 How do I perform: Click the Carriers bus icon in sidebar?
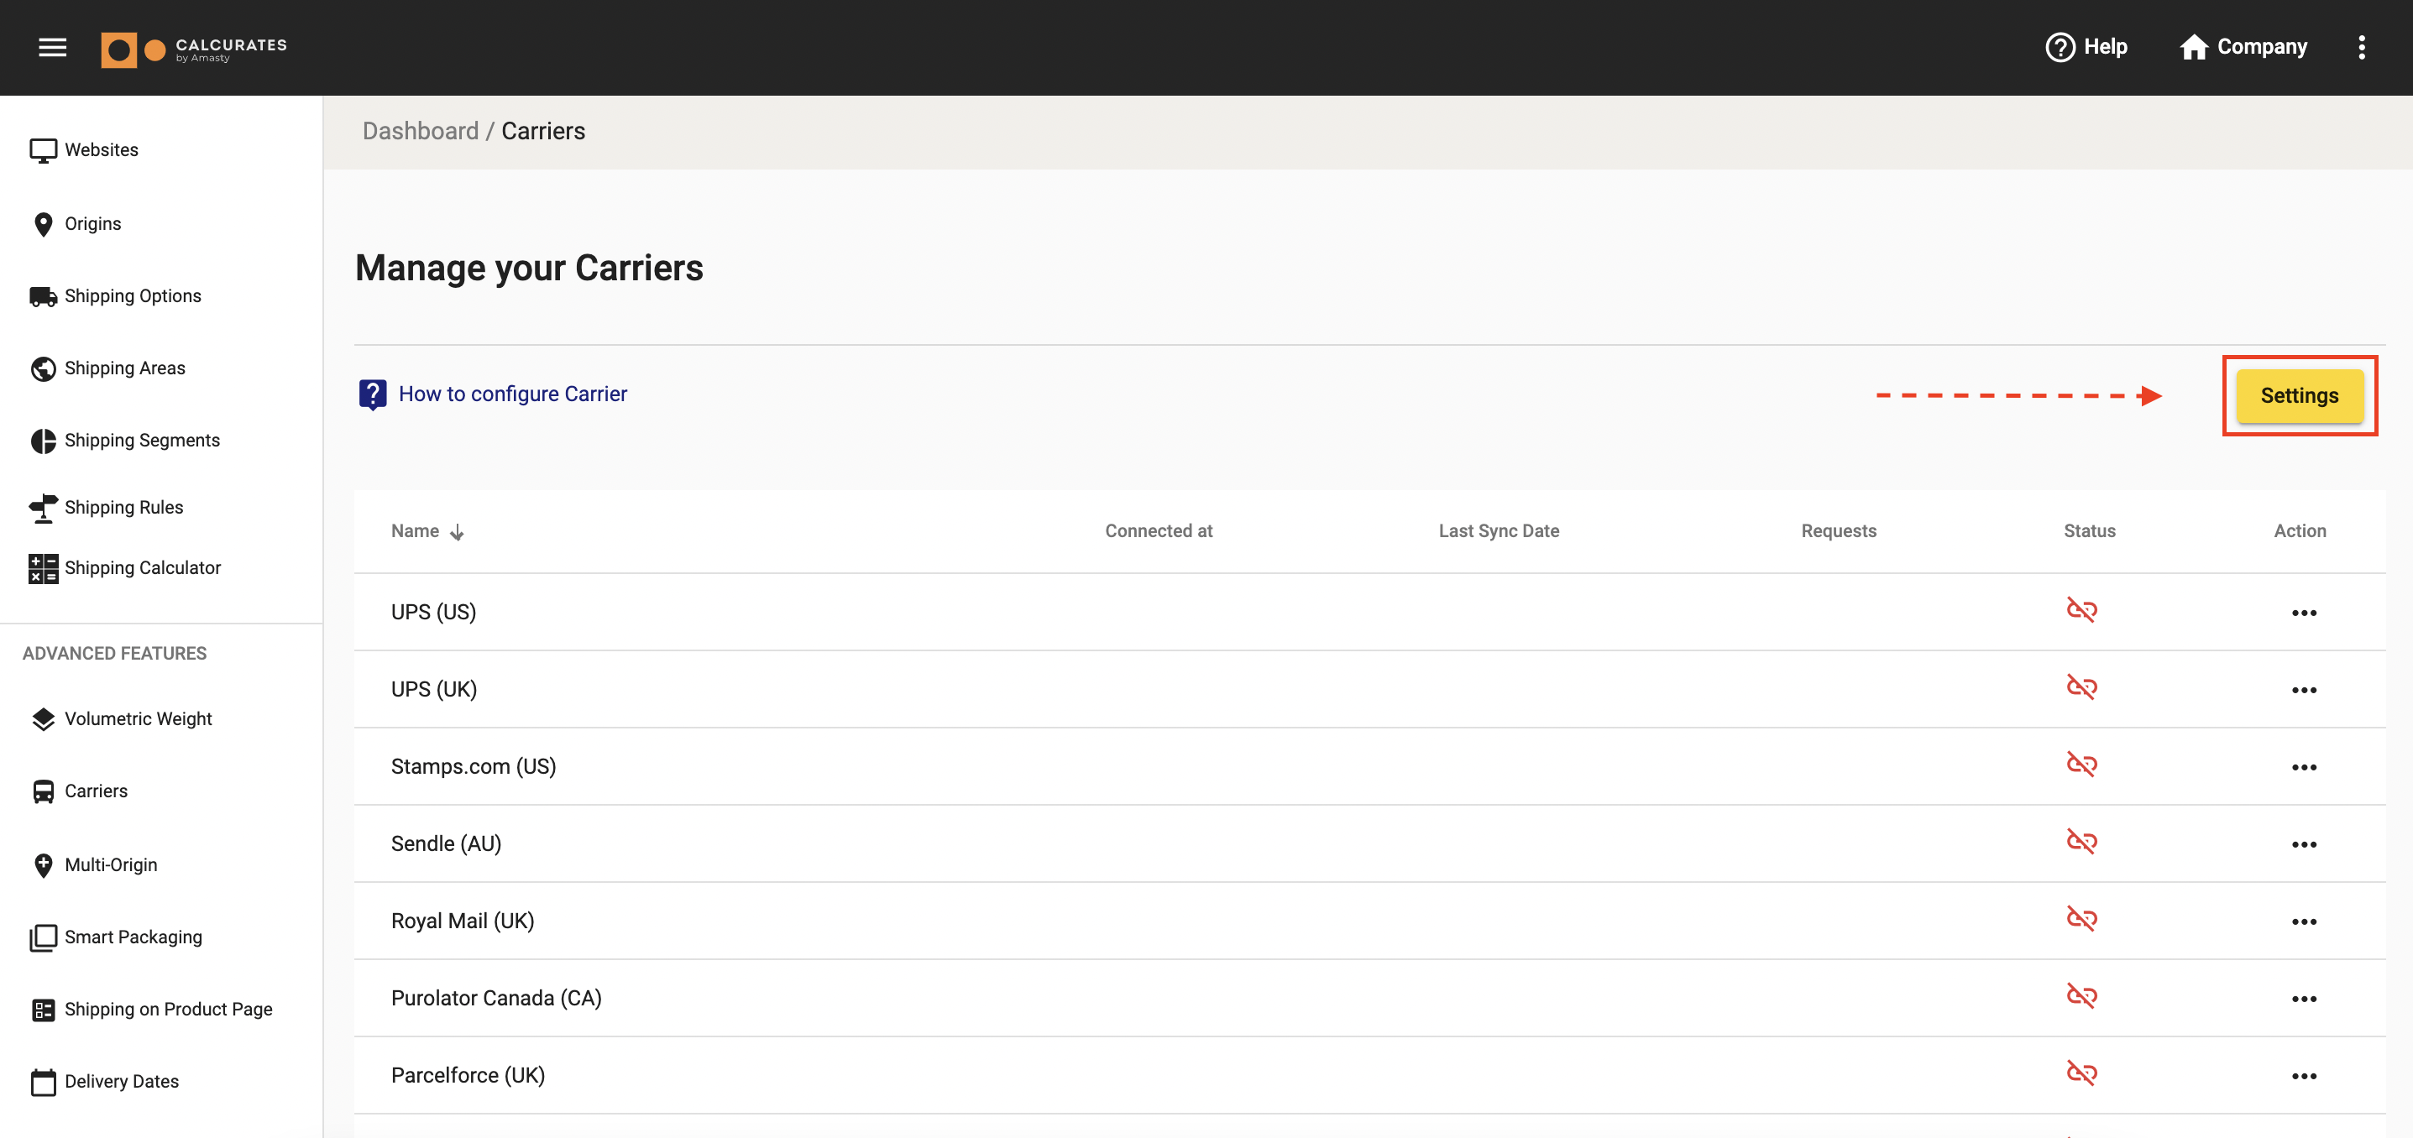pyautogui.click(x=43, y=791)
